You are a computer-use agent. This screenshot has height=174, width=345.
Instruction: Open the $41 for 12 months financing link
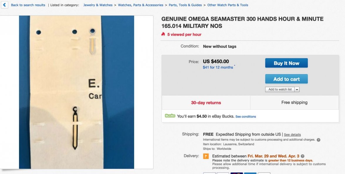pyautogui.click(x=218, y=67)
